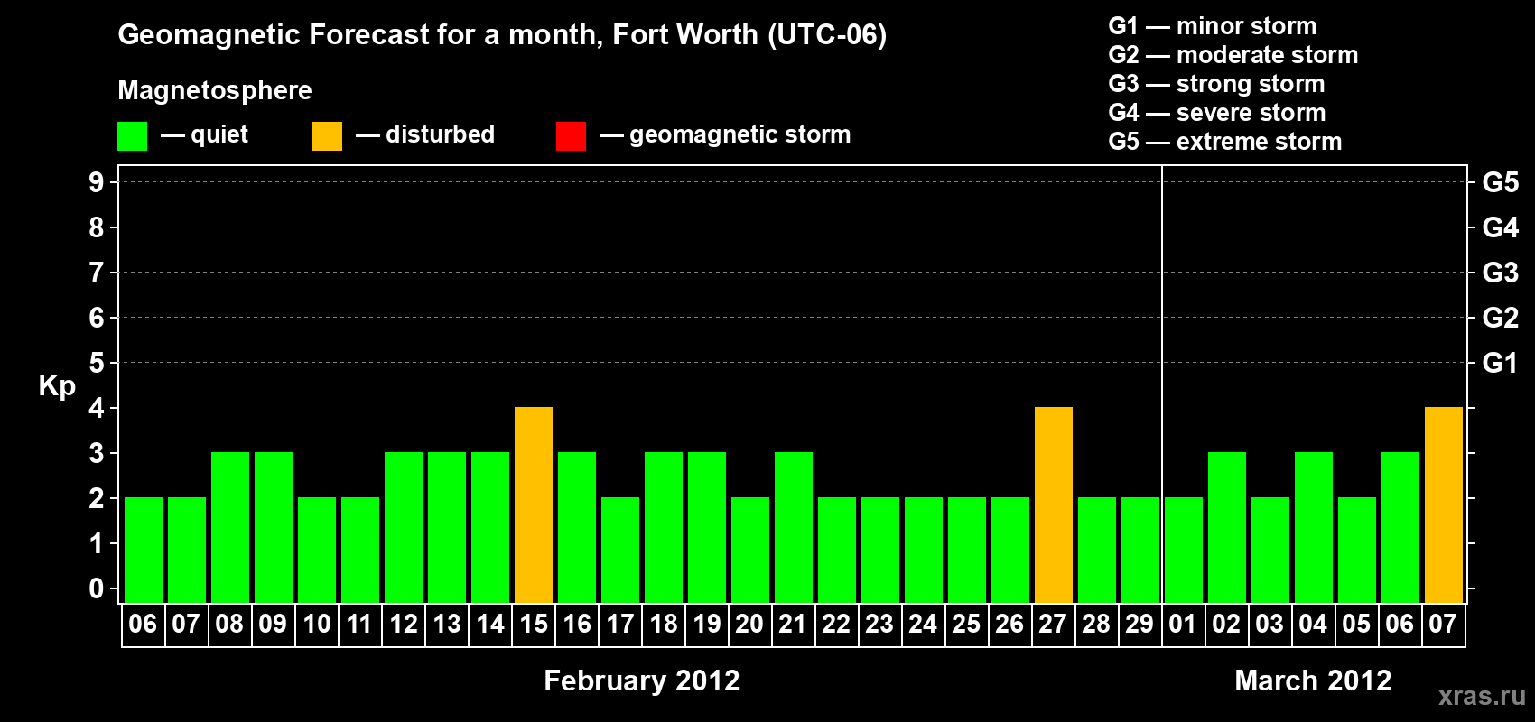
Task: Select the green bar for March 06
Action: 1400,528
